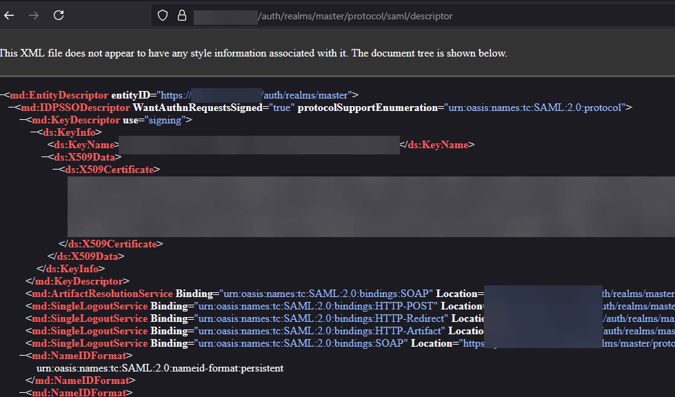
Task: Click the forward navigation arrow
Action: (34, 15)
